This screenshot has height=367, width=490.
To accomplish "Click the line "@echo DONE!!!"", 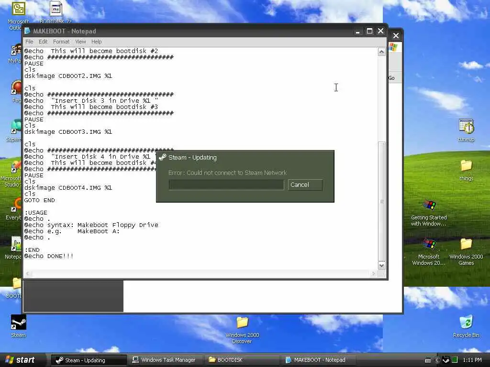I will click(49, 256).
